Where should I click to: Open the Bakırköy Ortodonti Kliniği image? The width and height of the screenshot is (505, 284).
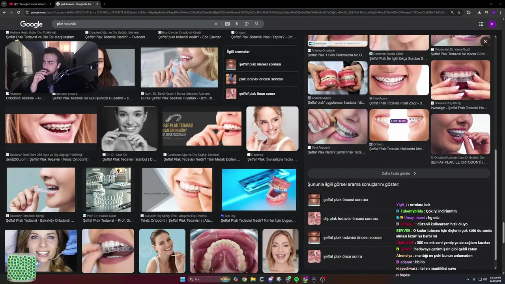(41, 190)
